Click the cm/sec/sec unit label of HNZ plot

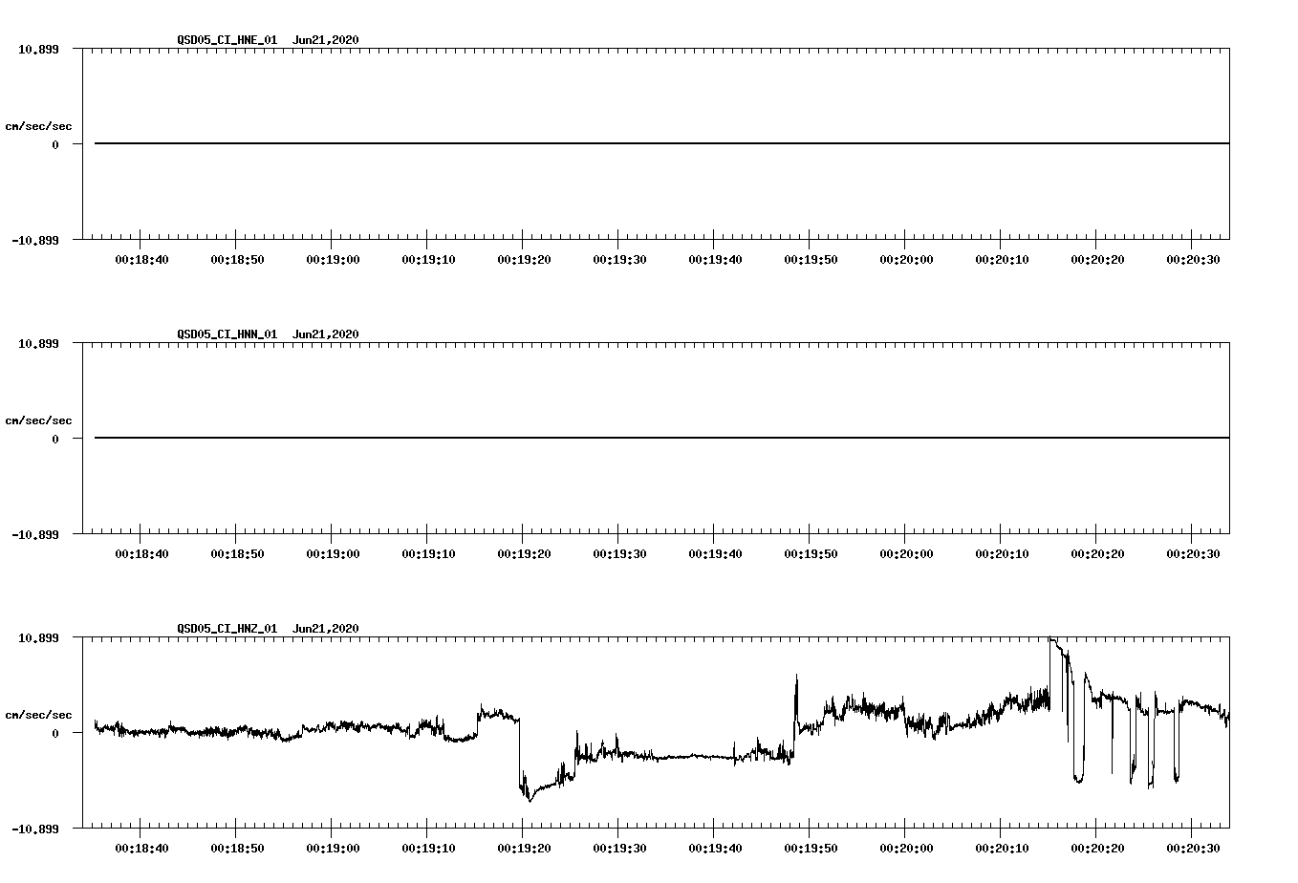pyautogui.click(x=38, y=715)
